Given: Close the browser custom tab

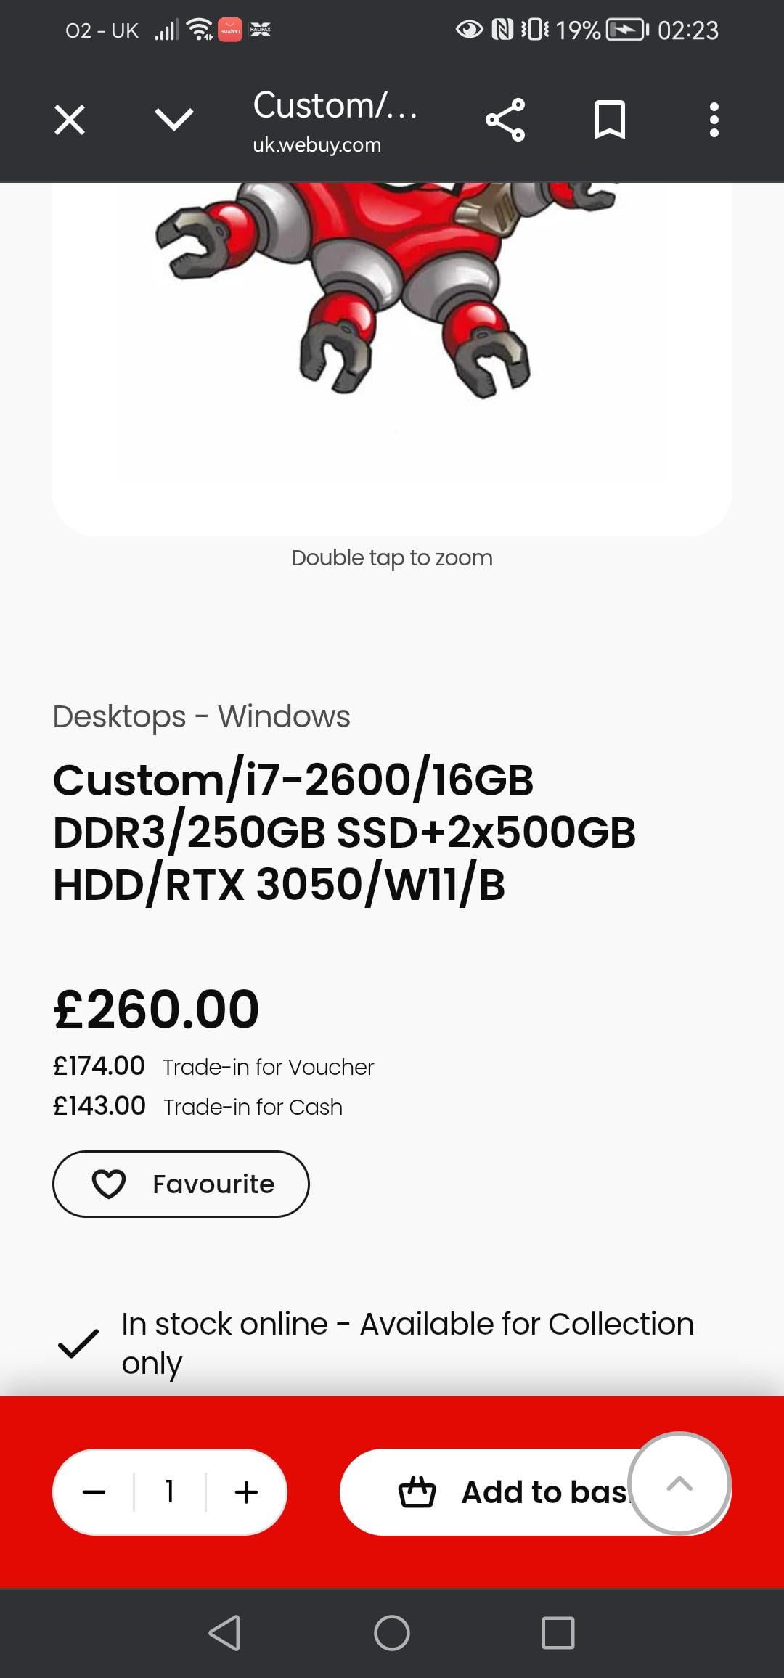Looking at the screenshot, I should [x=70, y=120].
